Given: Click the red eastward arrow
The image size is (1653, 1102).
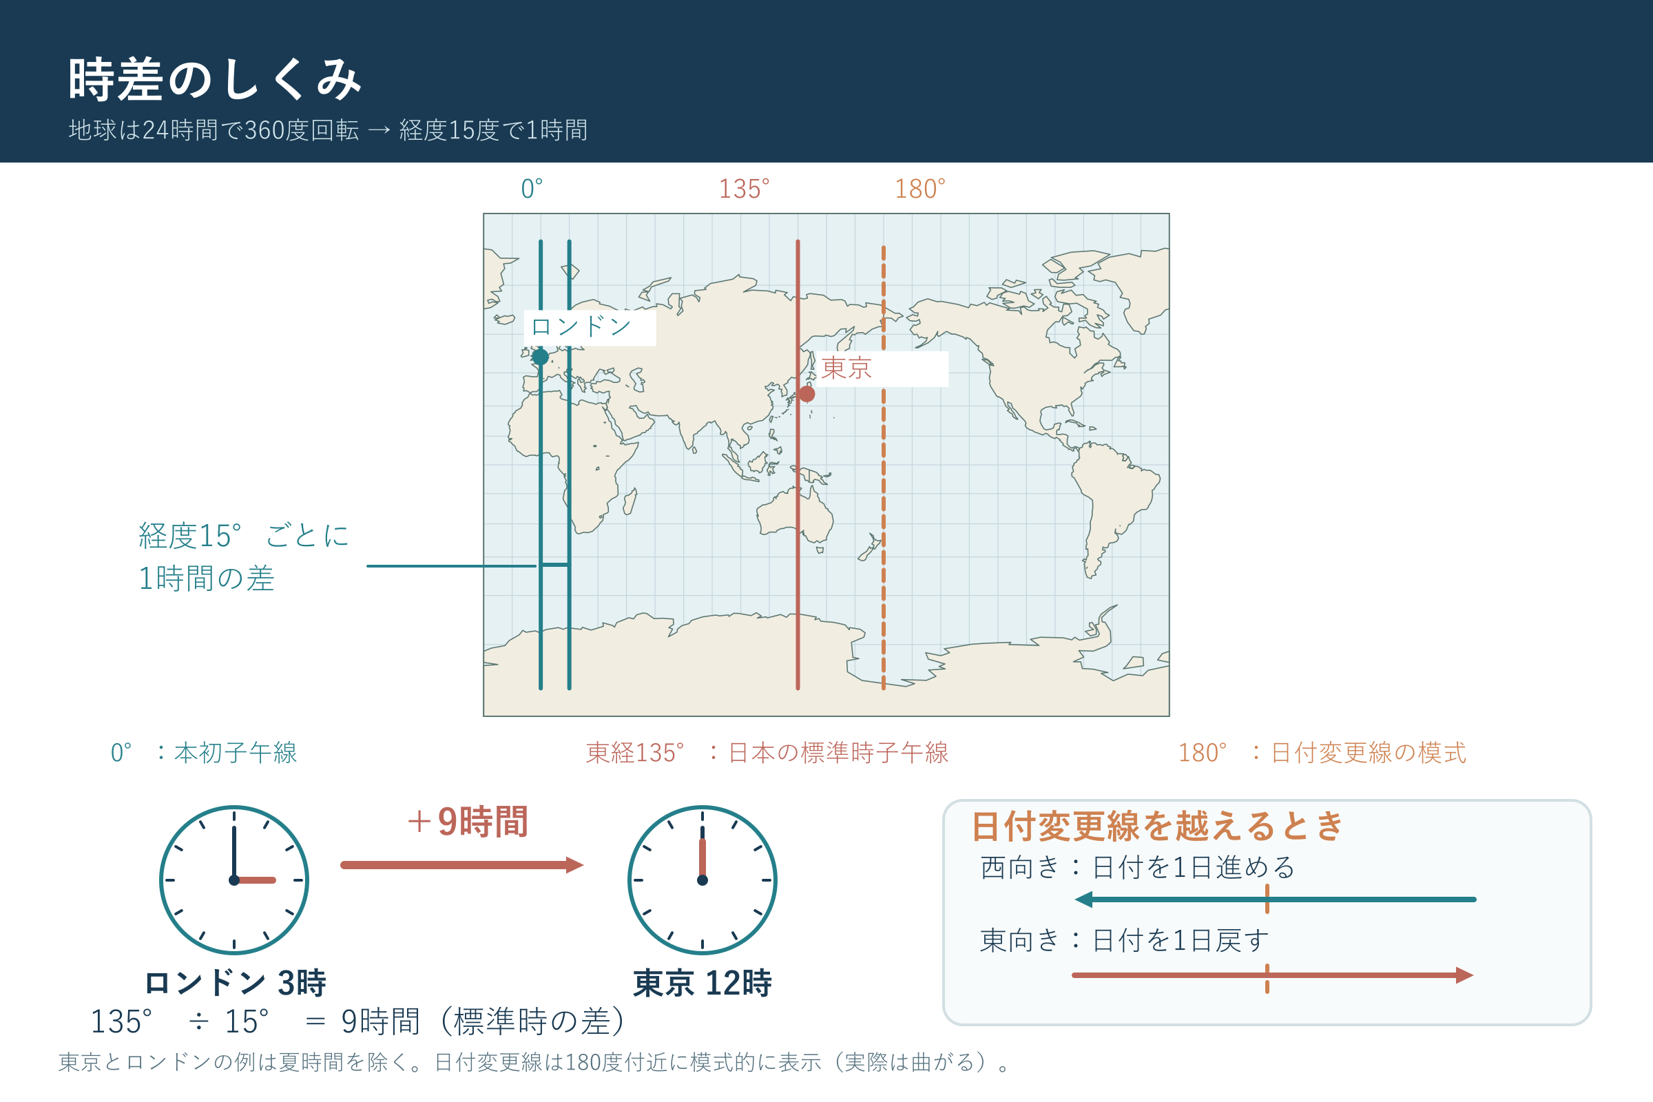Looking at the screenshot, I should coord(1273,975).
